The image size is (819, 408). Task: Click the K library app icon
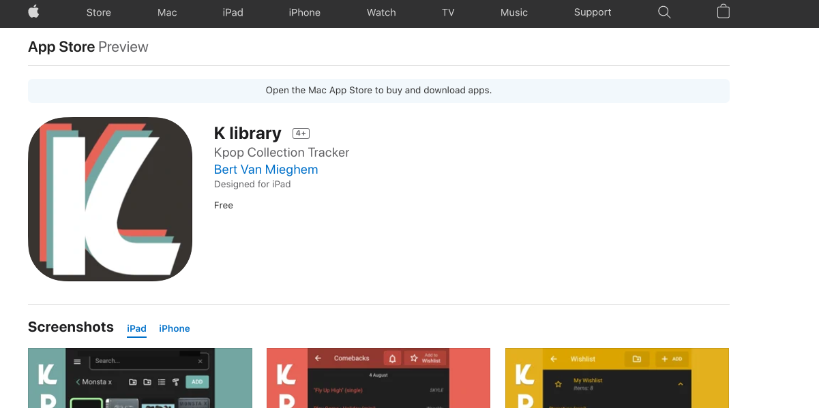[x=110, y=199]
